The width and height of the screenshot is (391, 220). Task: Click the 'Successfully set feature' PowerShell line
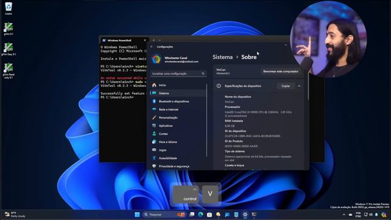pos(123,94)
